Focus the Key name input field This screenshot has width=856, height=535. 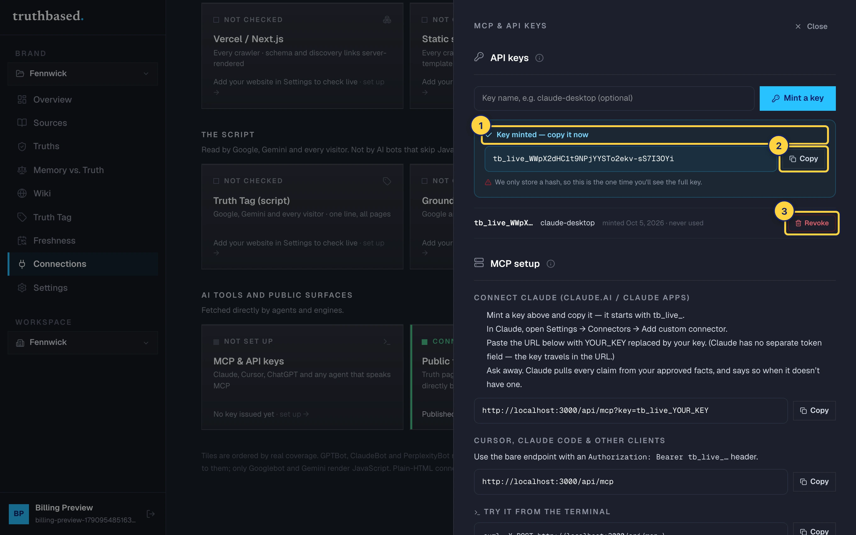(614, 99)
